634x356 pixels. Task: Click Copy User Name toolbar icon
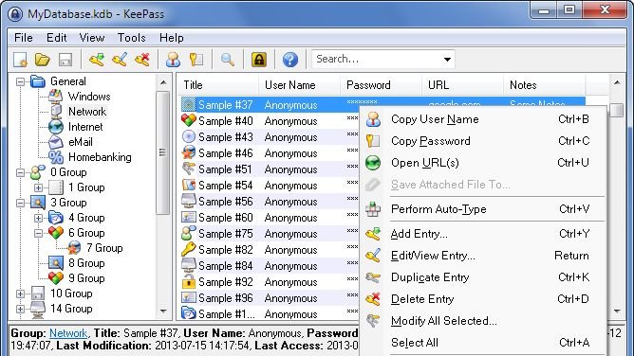pos(173,60)
